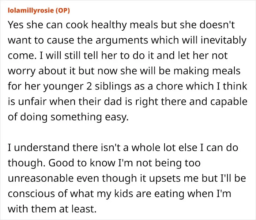Click the final line "with them at least."
256x220 pixels.
[52, 209]
